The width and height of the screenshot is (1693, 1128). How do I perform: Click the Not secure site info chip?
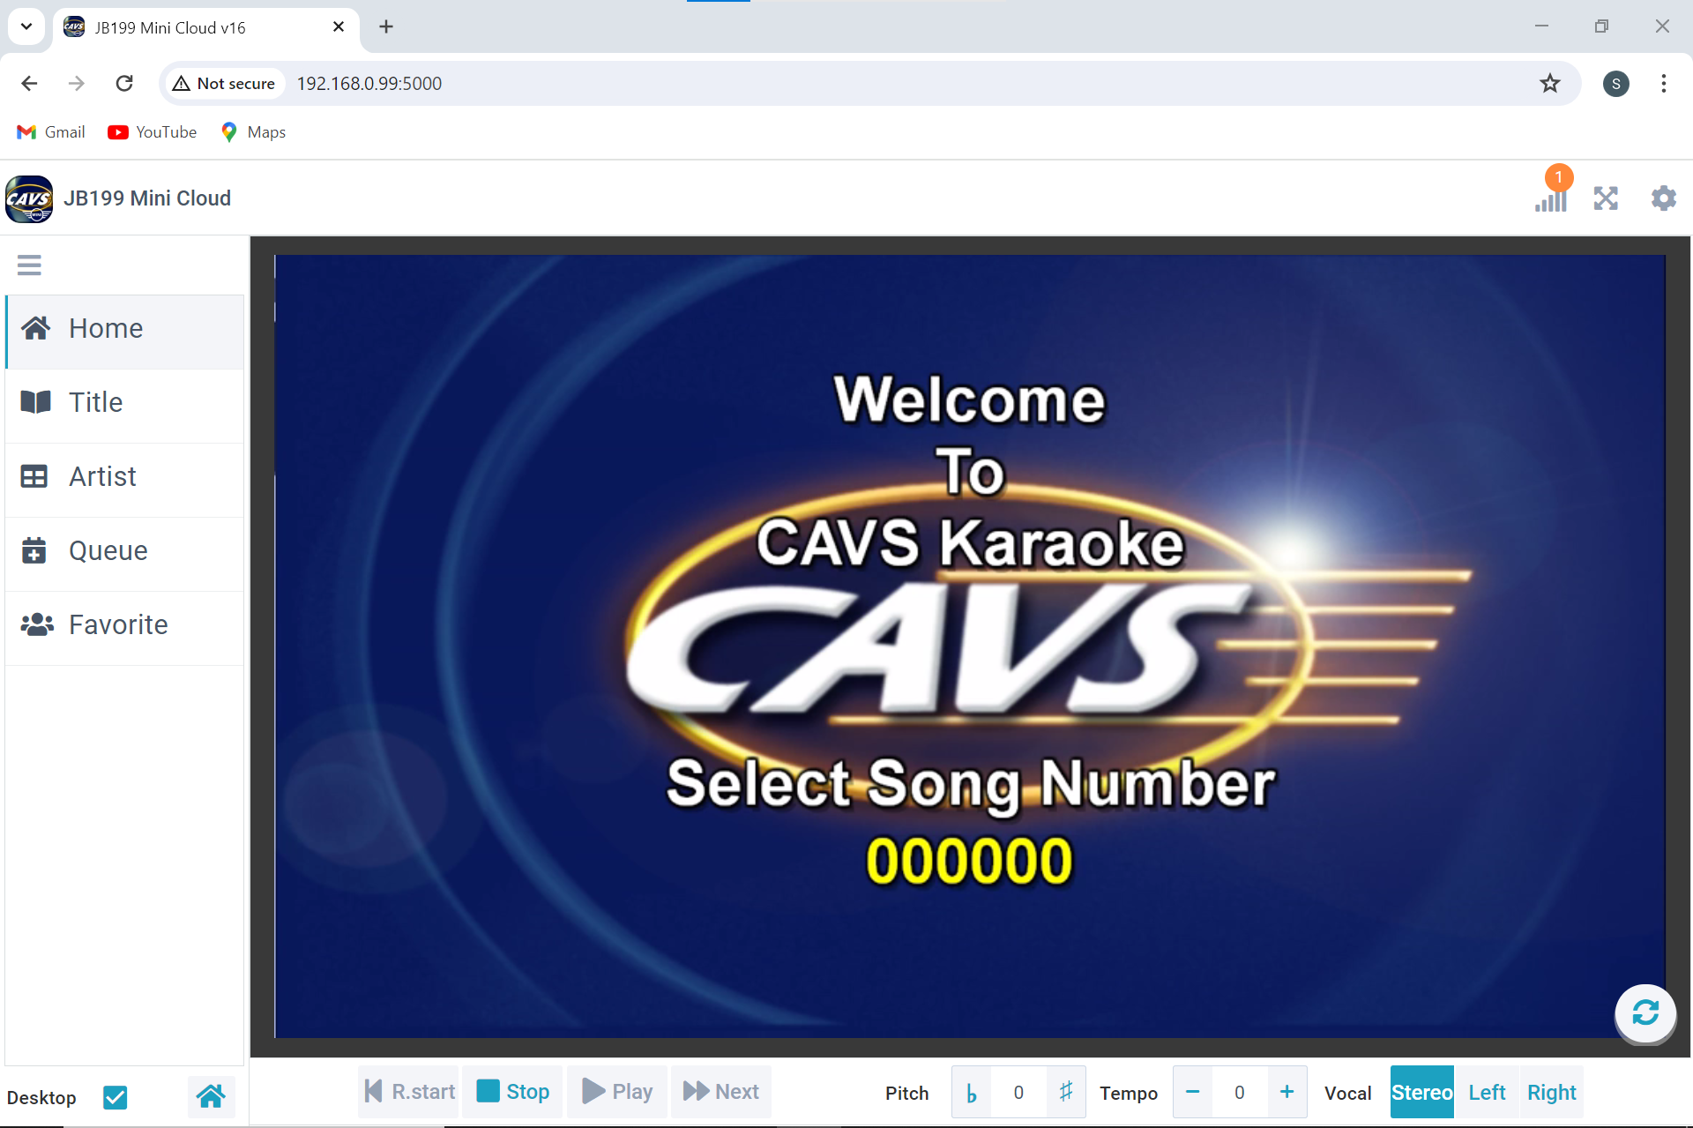click(x=225, y=83)
